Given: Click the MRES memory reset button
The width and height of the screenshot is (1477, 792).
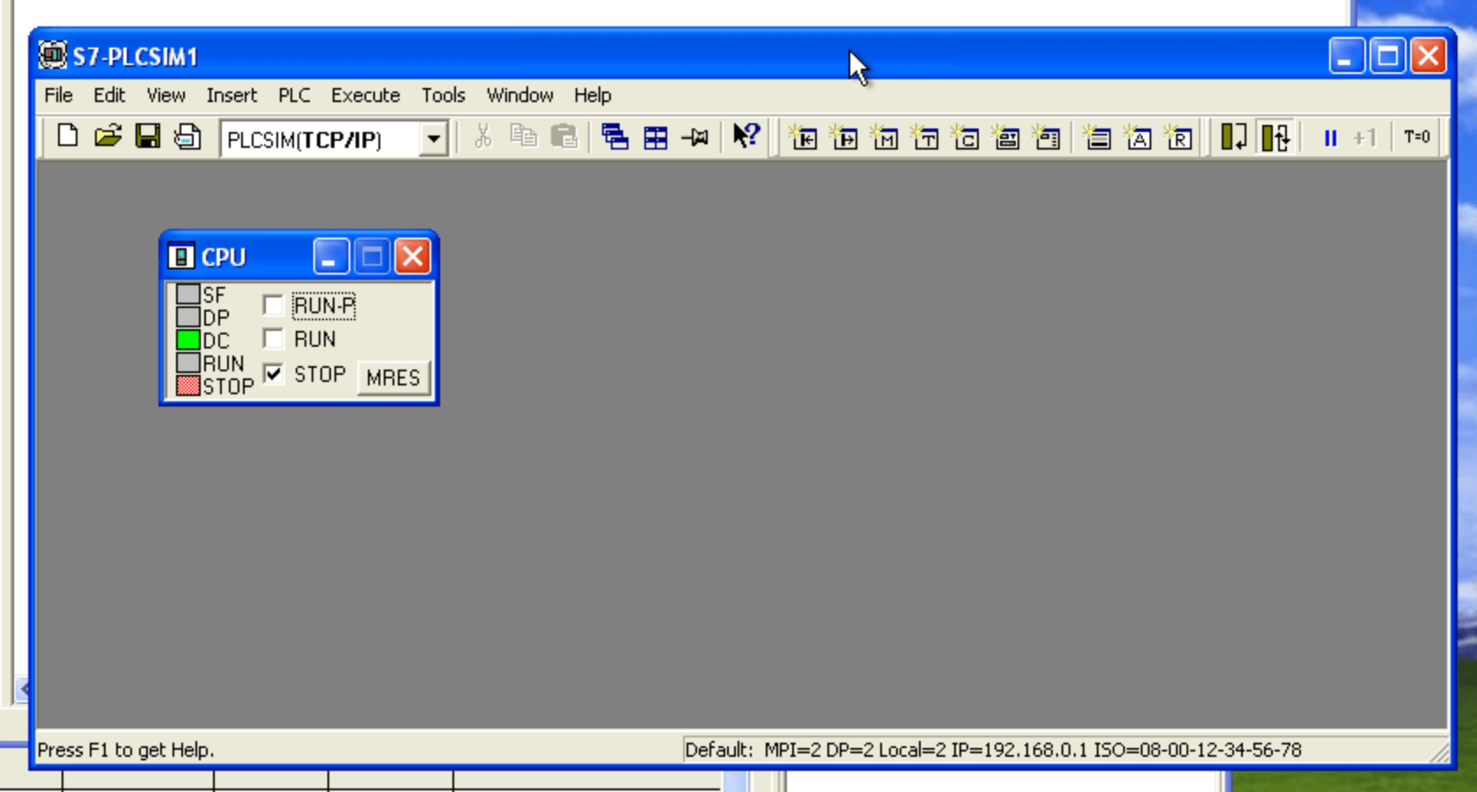Looking at the screenshot, I should point(393,378).
